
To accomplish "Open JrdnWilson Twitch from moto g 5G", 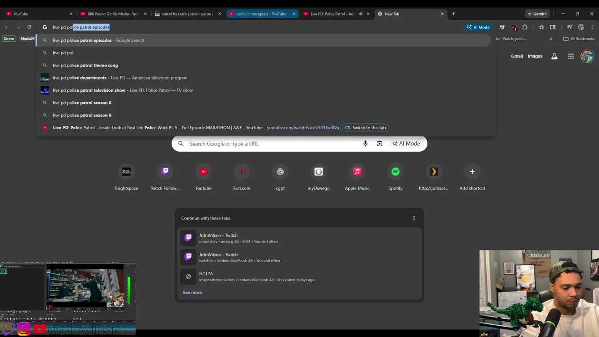I will click(299, 238).
